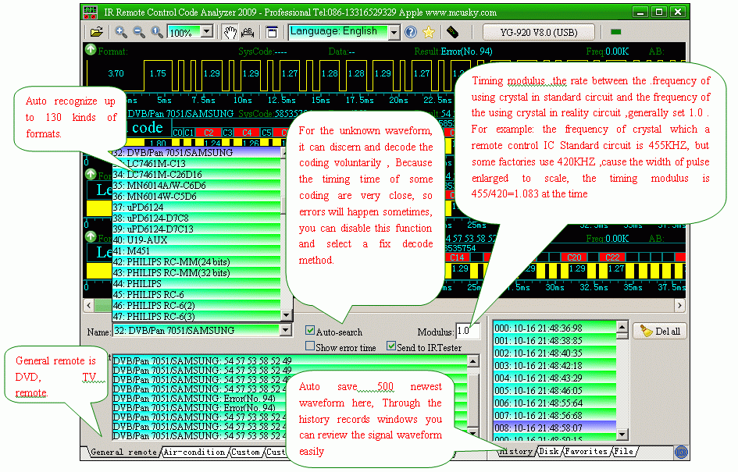Click the zoom in magnifier icon

click(x=121, y=32)
